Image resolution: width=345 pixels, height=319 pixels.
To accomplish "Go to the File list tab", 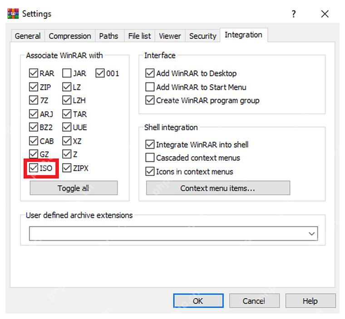I will (x=139, y=36).
